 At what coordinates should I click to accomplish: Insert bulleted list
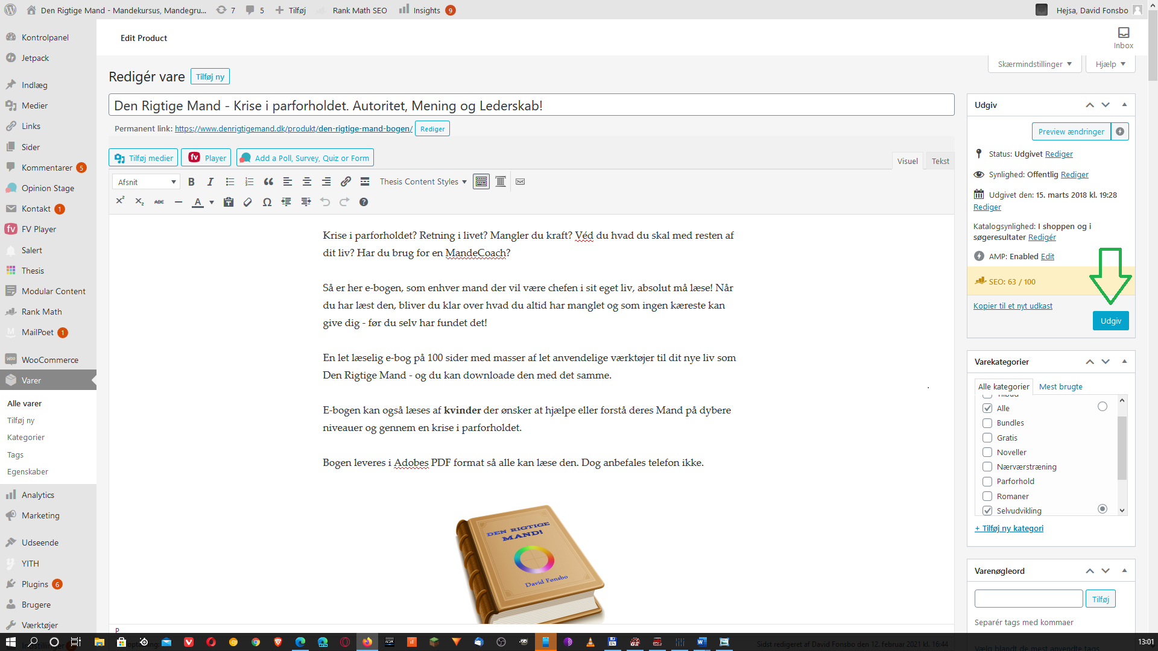[230, 182]
